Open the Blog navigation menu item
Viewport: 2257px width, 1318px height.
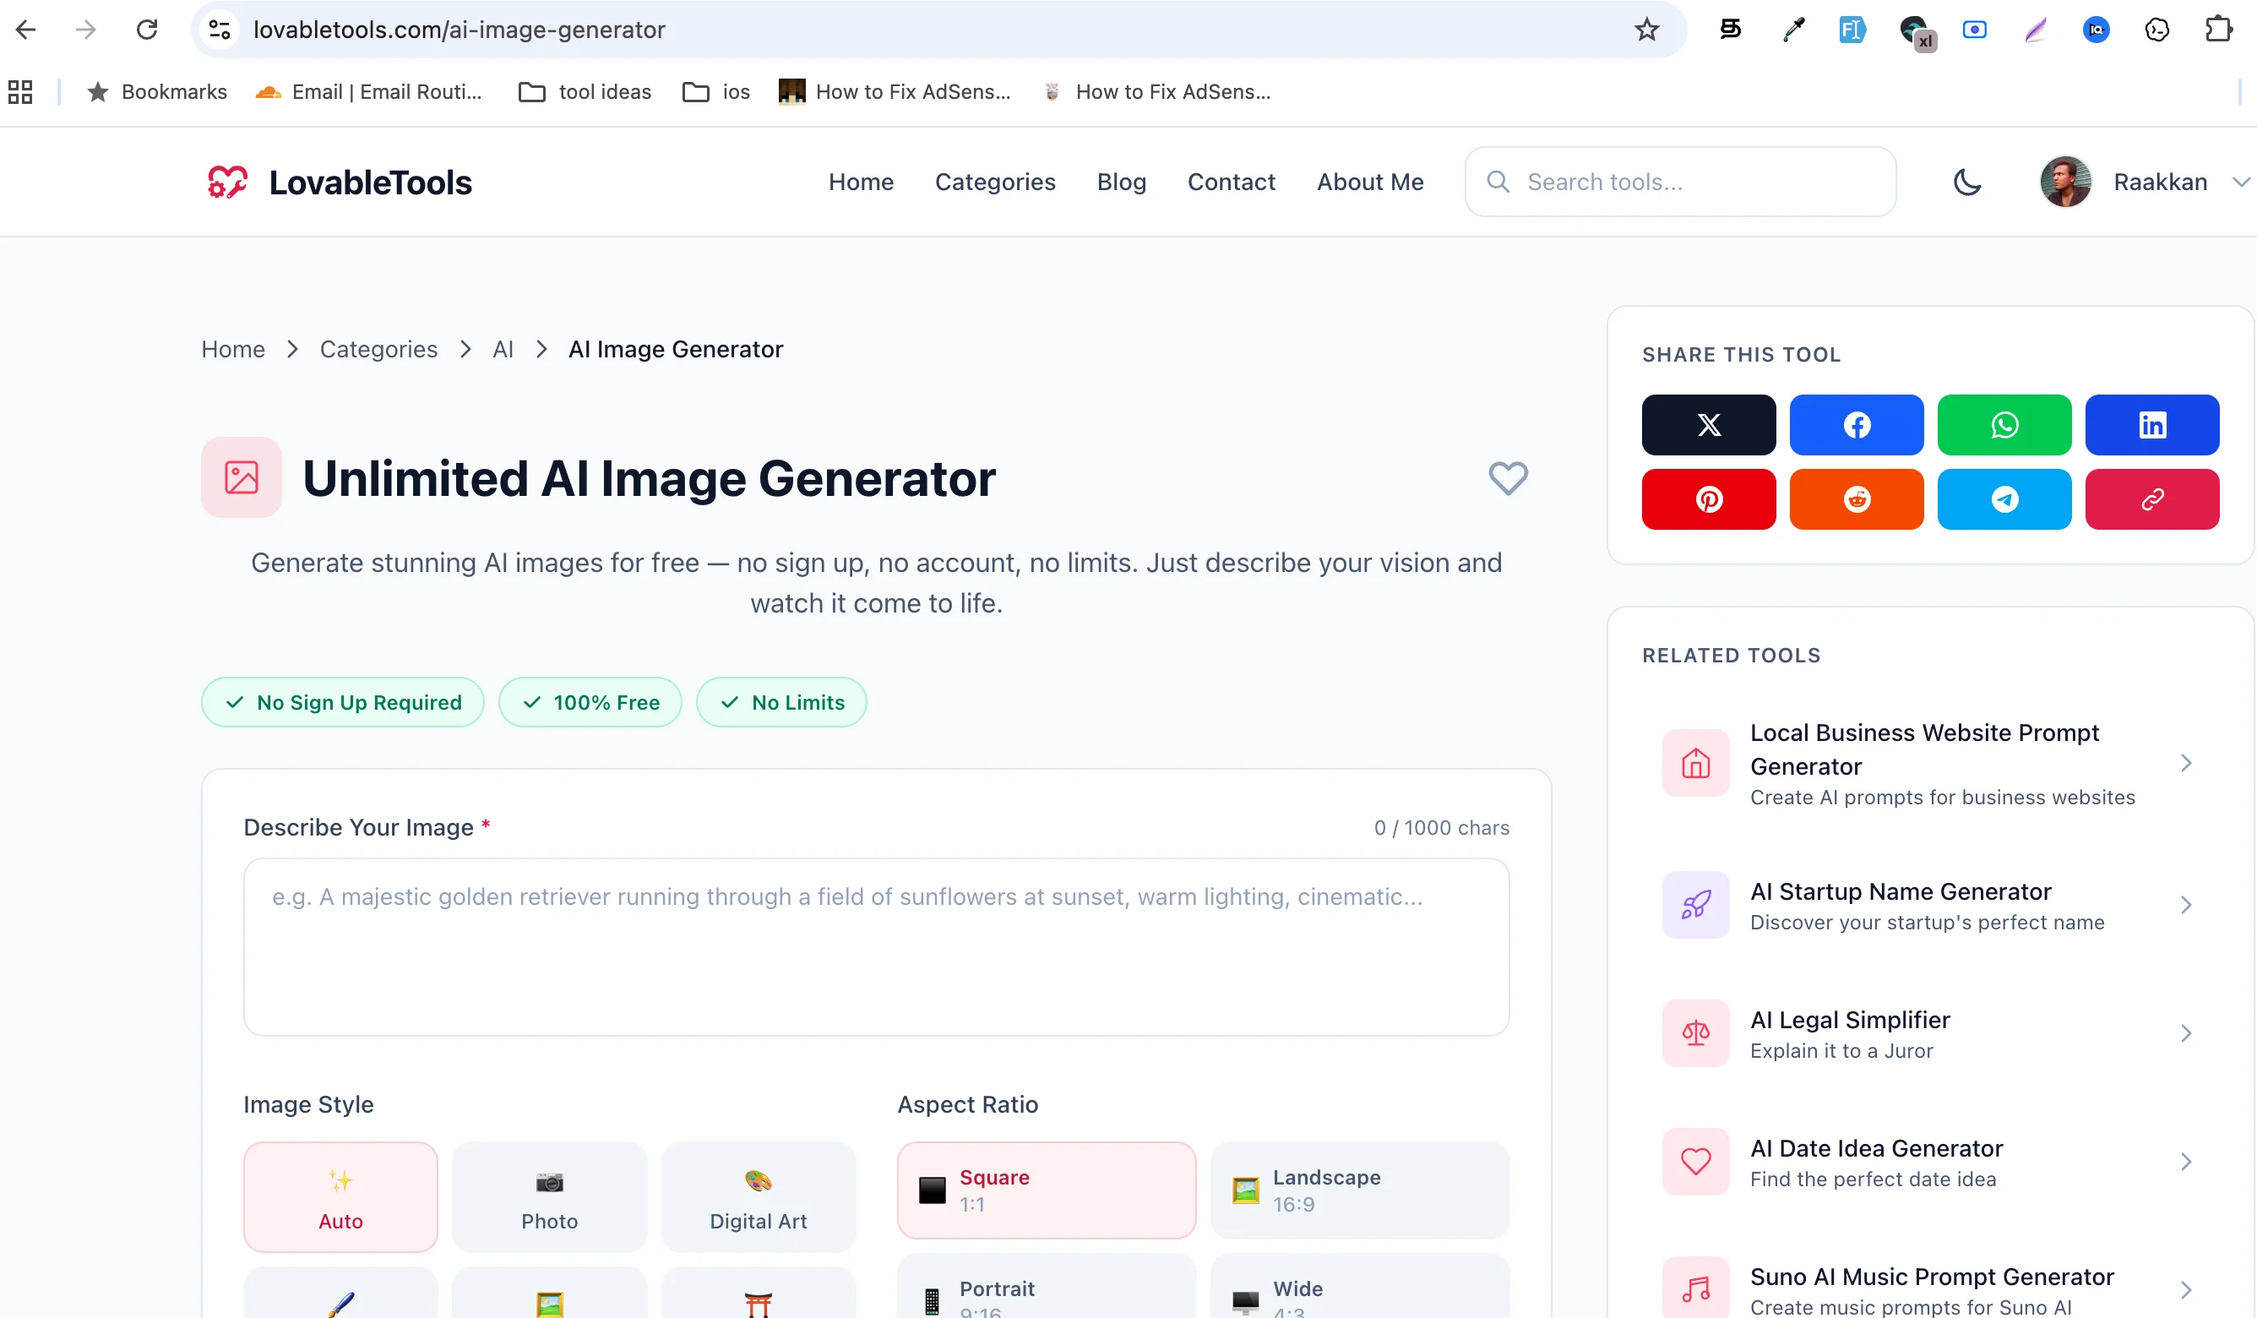pos(1122,182)
